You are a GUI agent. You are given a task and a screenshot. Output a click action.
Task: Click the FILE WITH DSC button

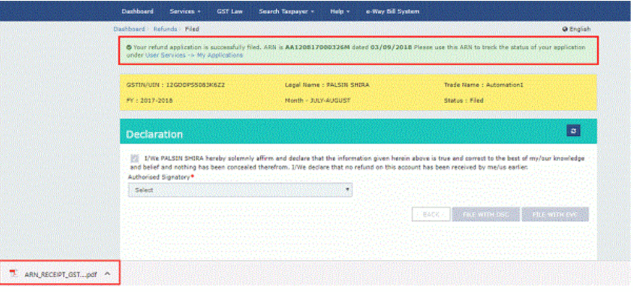(484, 214)
